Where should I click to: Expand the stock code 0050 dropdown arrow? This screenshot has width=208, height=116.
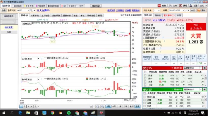click(x=28, y=10)
